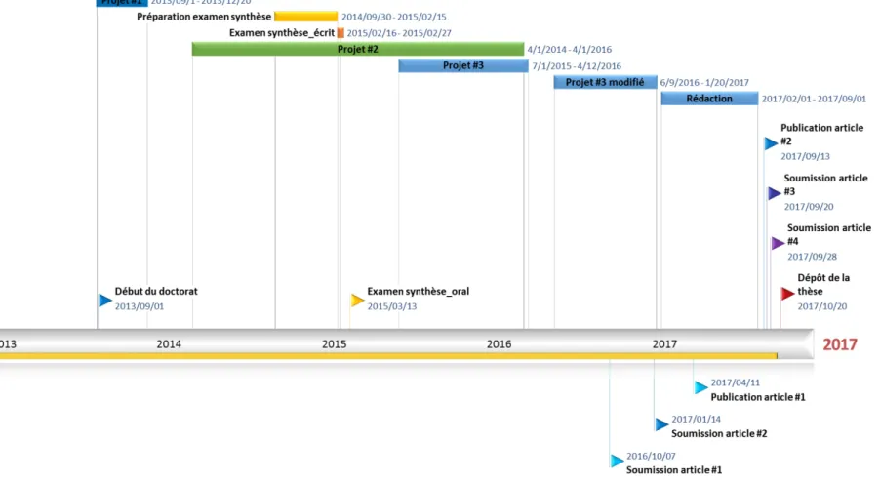Click the Soumission article #4 label
This screenshot has height=483, width=880.
pos(829,234)
